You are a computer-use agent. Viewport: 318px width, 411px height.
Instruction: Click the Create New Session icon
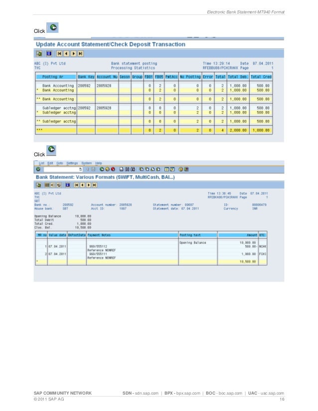[x=166, y=169]
